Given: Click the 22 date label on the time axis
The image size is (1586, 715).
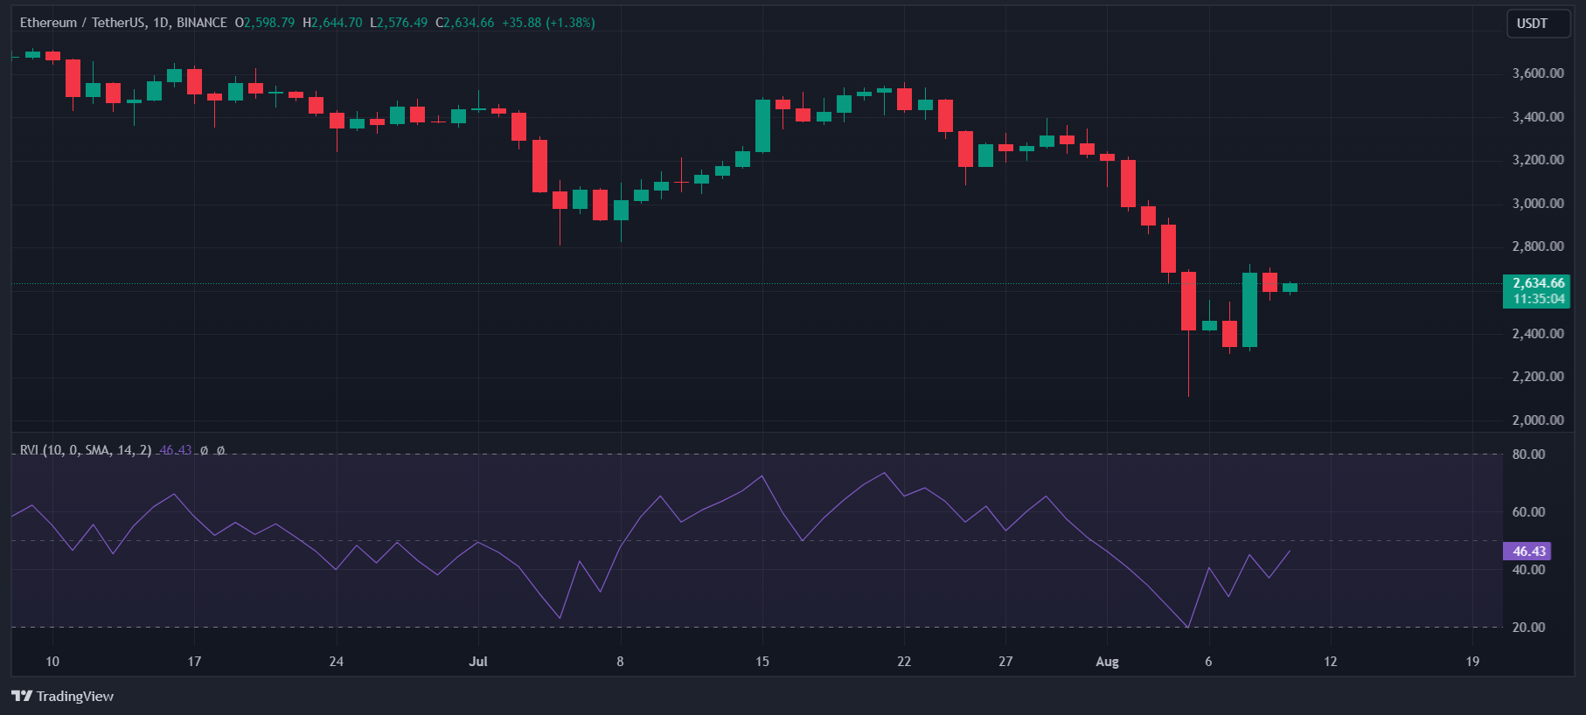Looking at the screenshot, I should 904,662.
